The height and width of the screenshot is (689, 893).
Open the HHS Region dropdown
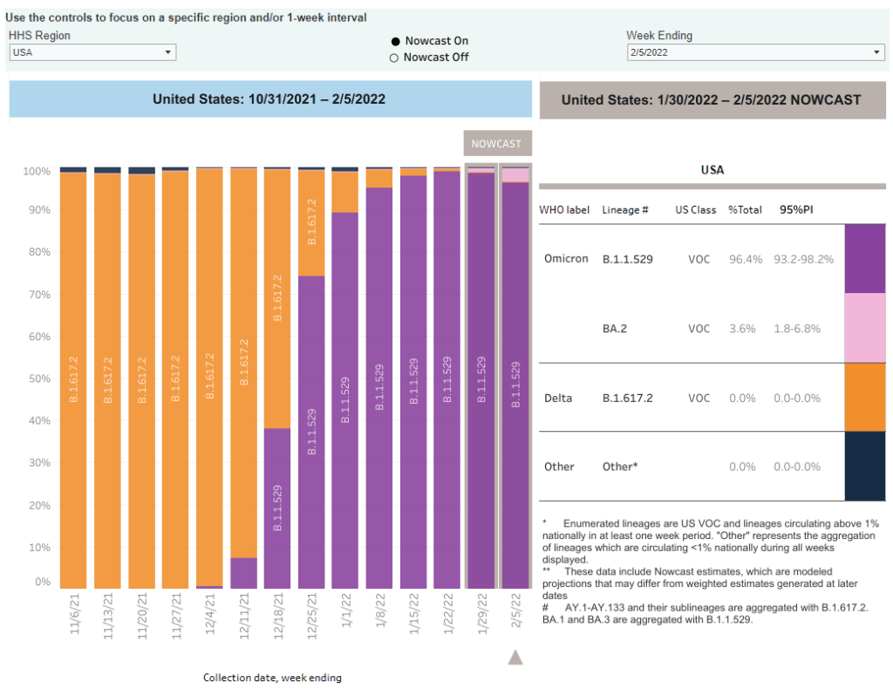[92, 52]
